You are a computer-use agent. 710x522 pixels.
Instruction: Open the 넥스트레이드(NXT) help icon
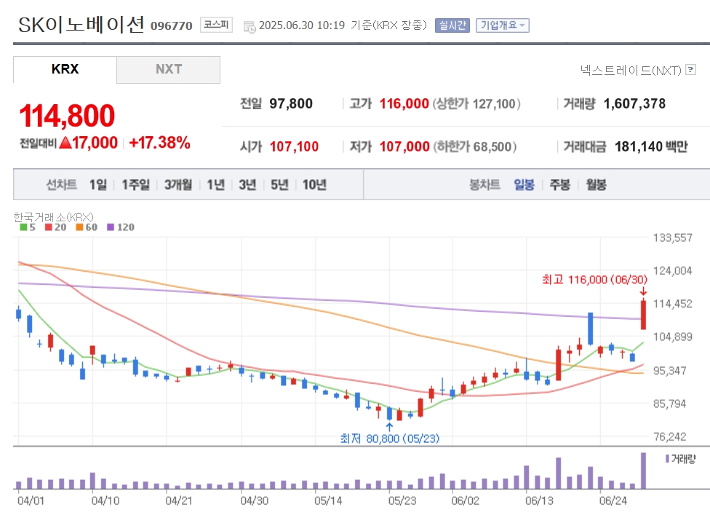pos(690,69)
